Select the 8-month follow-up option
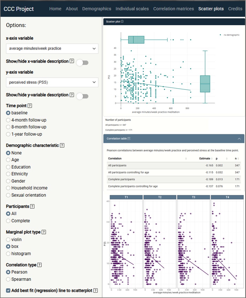This screenshot has height=298, width=246. point(8,127)
